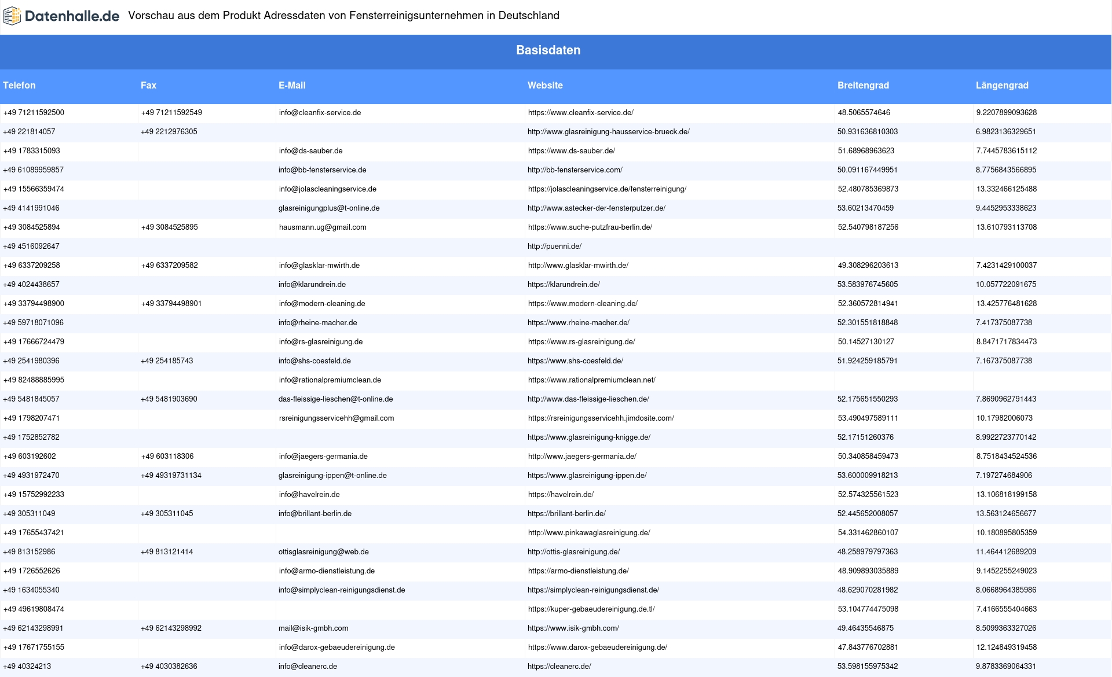Click email info@rationalpremiumclean.de
Image resolution: width=1112 pixels, height=677 pixels.
[x=330, y=380]
